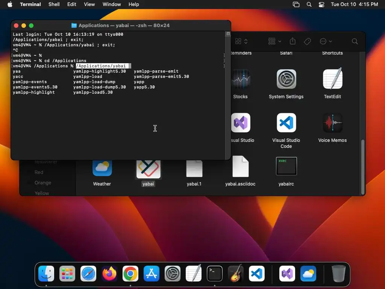
Task: Open the Weather app from the Dock
Action: (308, 273)
